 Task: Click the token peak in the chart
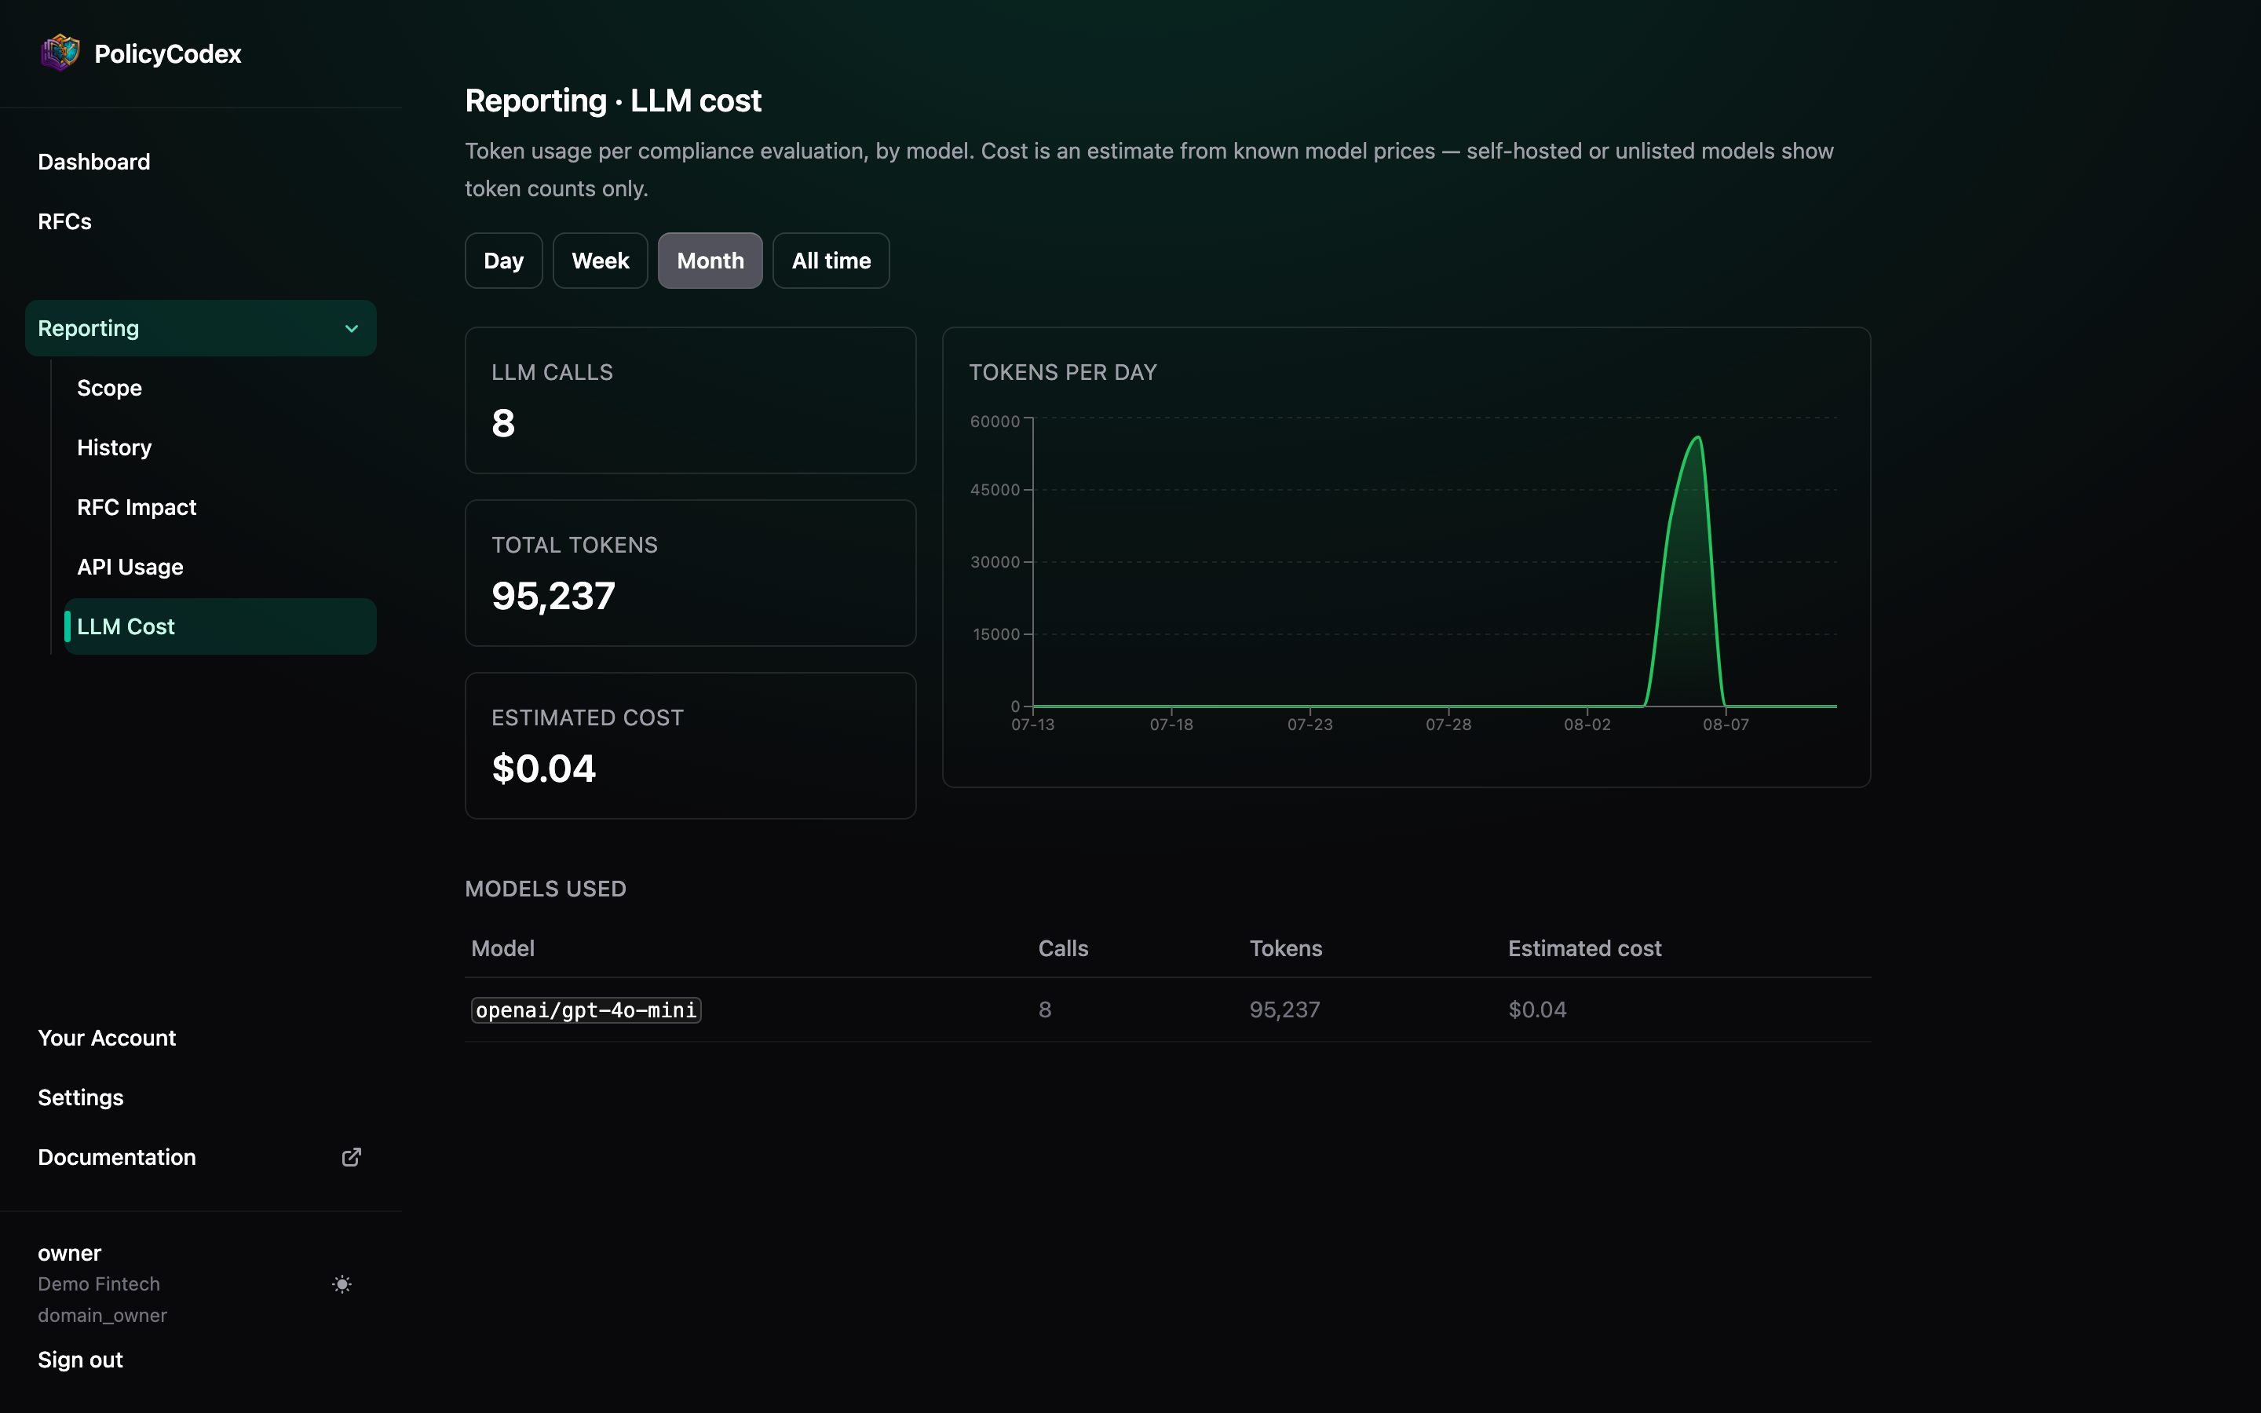(x=1697, y=437)
